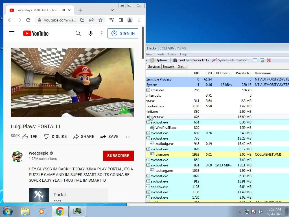Switch to the Network tab
Screen dimensions: 289x217
[168, 67]
